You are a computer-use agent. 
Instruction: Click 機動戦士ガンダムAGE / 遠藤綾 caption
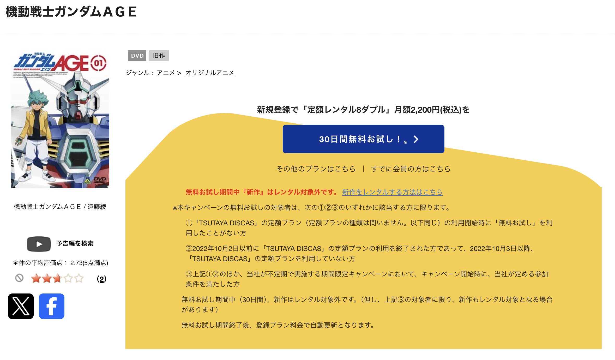click(x=60, y=207)
